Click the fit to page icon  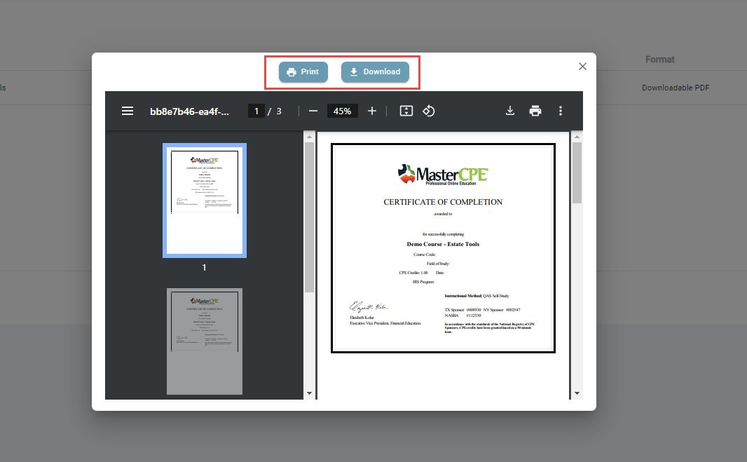(x=406, y=111)
